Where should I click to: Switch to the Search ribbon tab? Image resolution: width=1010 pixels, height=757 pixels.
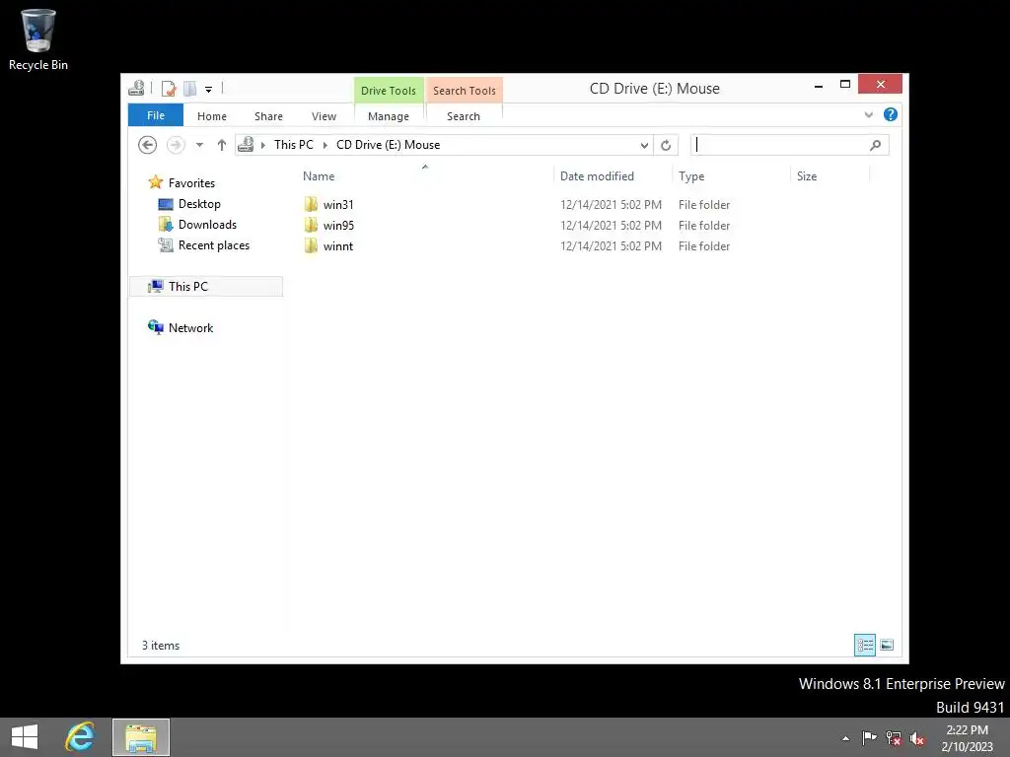coord(464,116)
